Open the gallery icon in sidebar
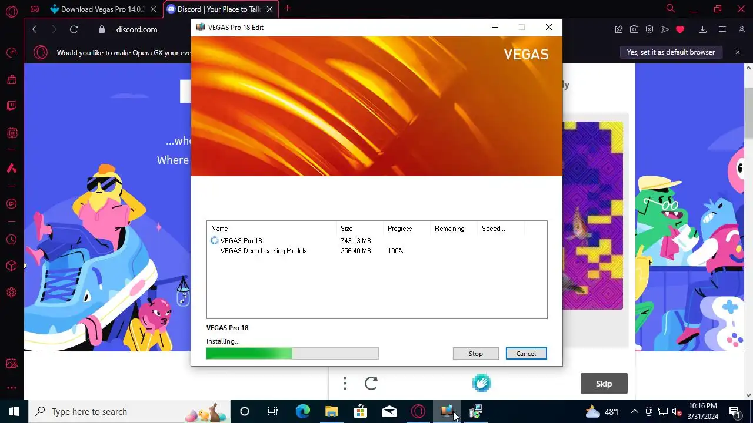This screenshot has height=423, width=753. 12,364
